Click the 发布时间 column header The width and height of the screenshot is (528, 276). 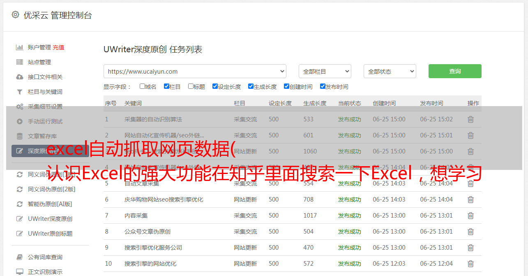point(431,103)
